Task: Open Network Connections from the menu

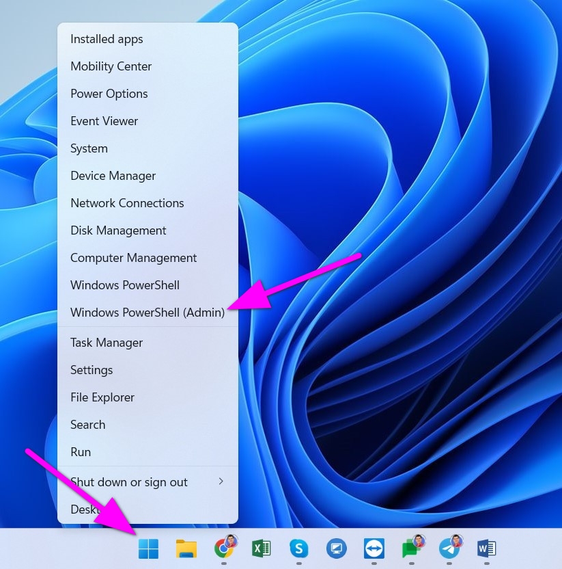Action: point(127,203)
